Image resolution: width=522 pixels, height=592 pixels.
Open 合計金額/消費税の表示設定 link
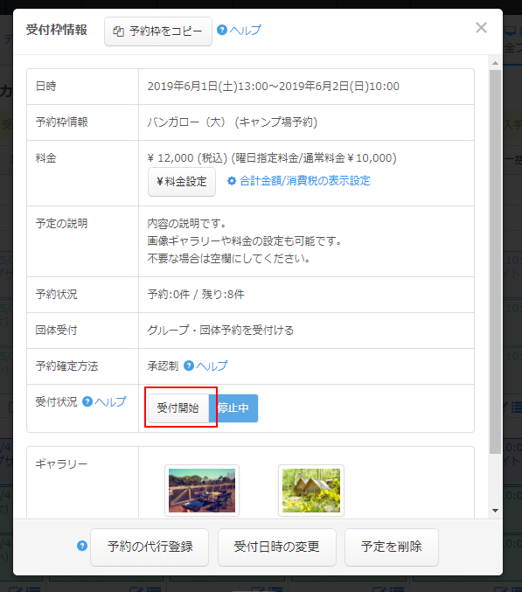[x=304, y=181]
